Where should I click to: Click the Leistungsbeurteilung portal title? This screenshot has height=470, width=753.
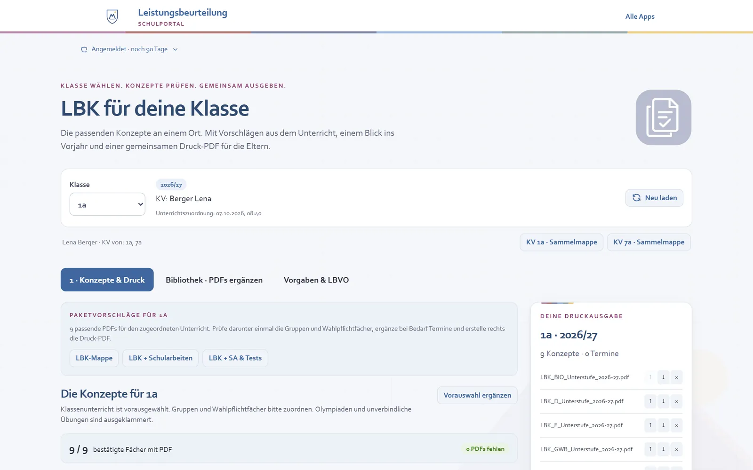point(183,13)
